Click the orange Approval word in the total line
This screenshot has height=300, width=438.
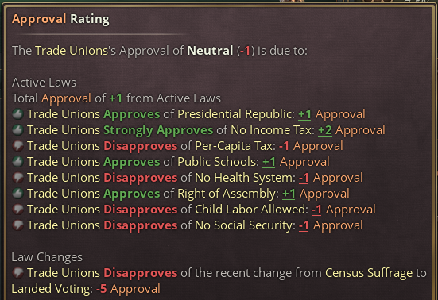point(66,98)
